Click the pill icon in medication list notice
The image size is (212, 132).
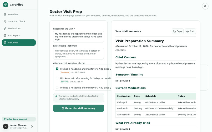coord(56,96)
